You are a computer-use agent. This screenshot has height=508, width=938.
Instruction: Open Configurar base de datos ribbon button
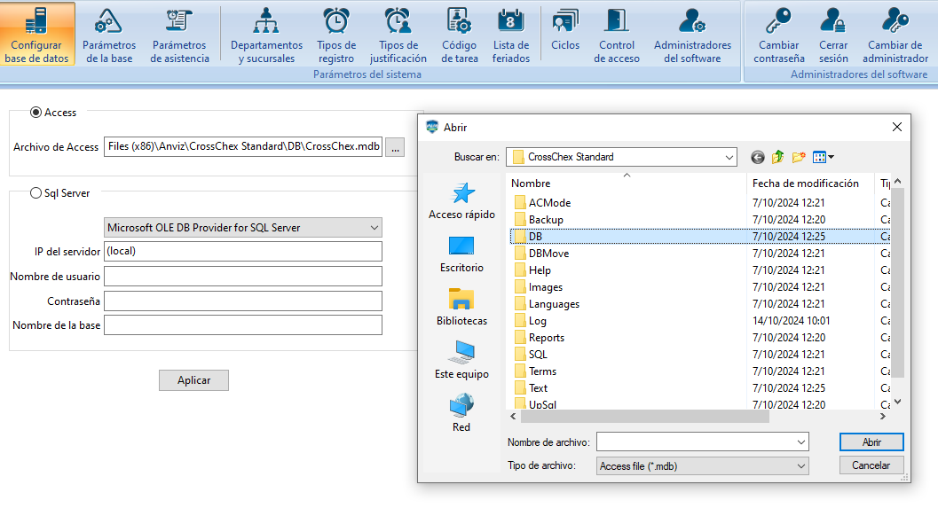37,34
